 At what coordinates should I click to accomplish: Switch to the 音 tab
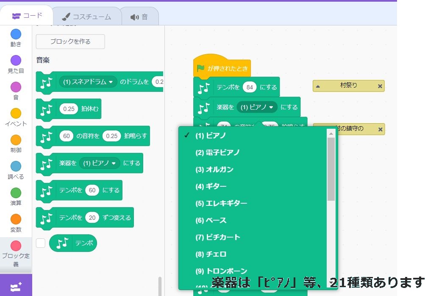(x=139, y=17)
